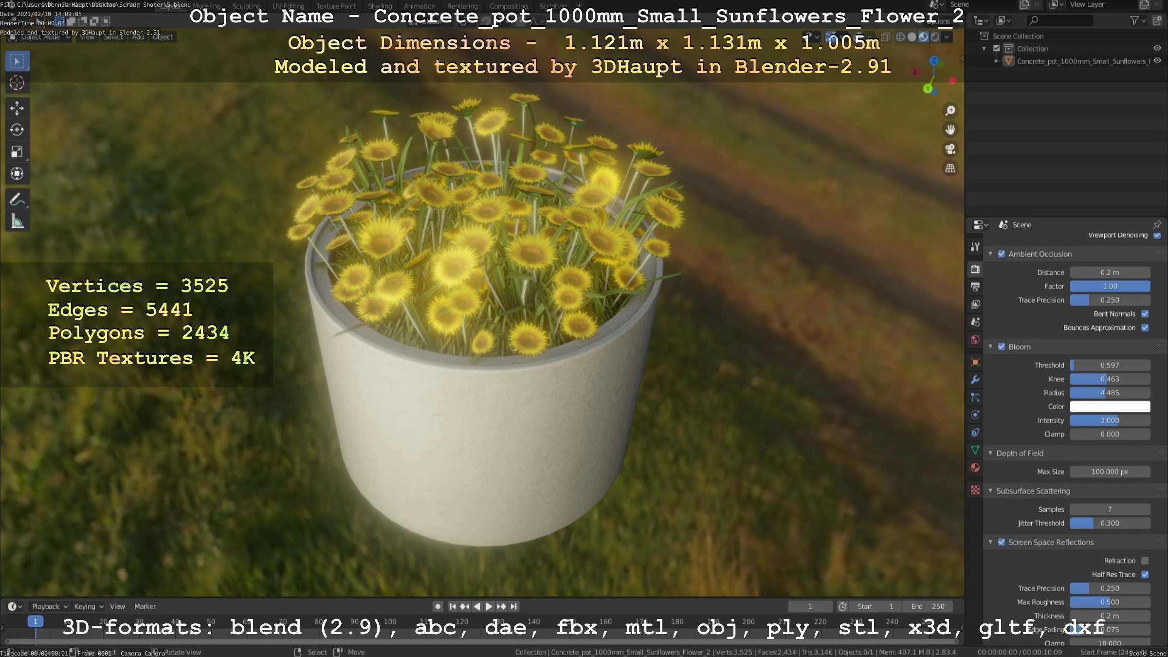Open the Object Data mesh tab
The image size is (1168, 657).
point(975,450)
